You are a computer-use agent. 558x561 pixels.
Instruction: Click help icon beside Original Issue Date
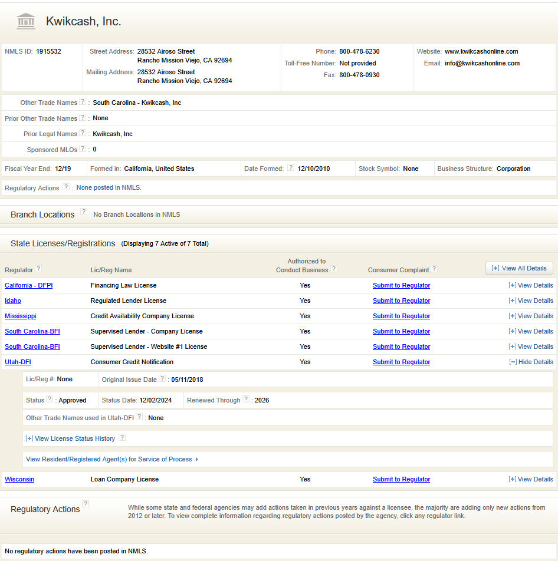point(162,379)
